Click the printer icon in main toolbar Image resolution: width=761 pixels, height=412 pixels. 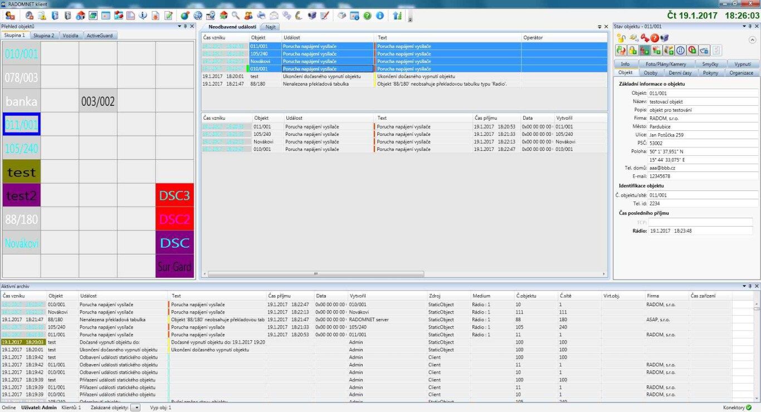[x=261, y=16]
